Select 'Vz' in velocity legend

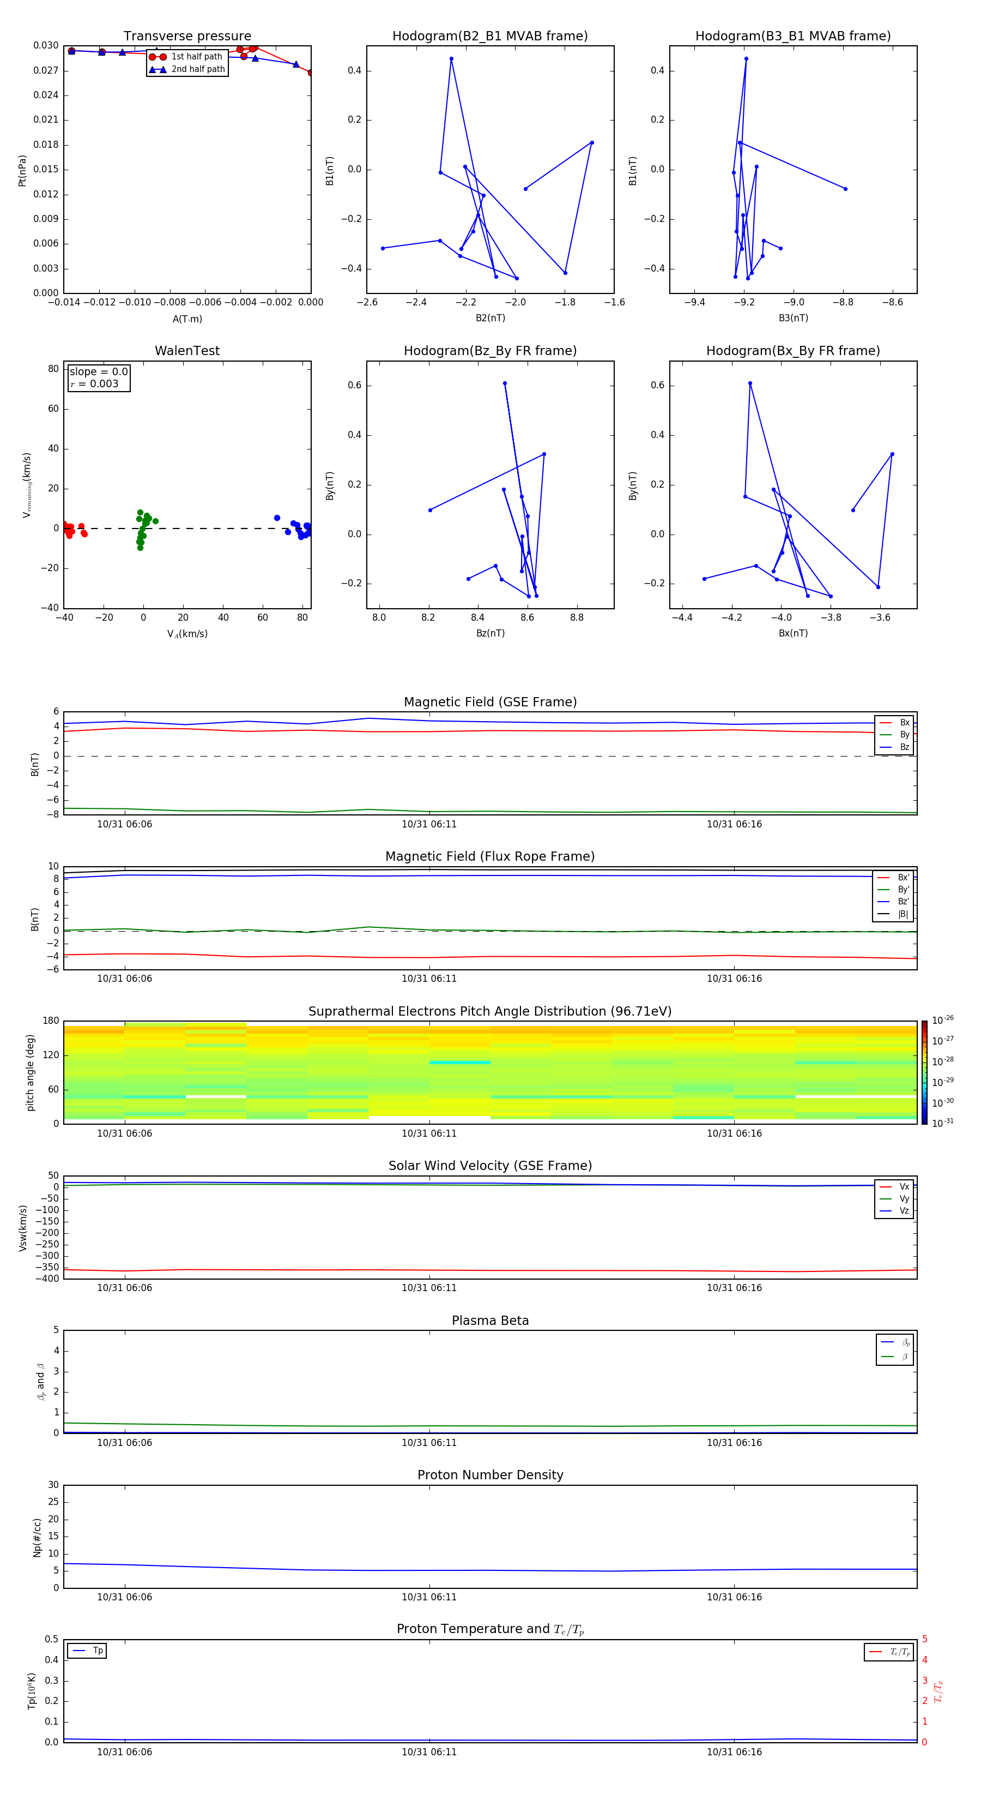coord(894,1211)
